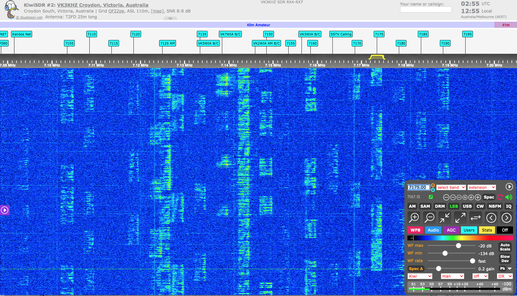The width and height of the screenshot is (517, 296).
Task: Click the waterfall zoom out magnifier icon
Action: (x=429, y=218)
